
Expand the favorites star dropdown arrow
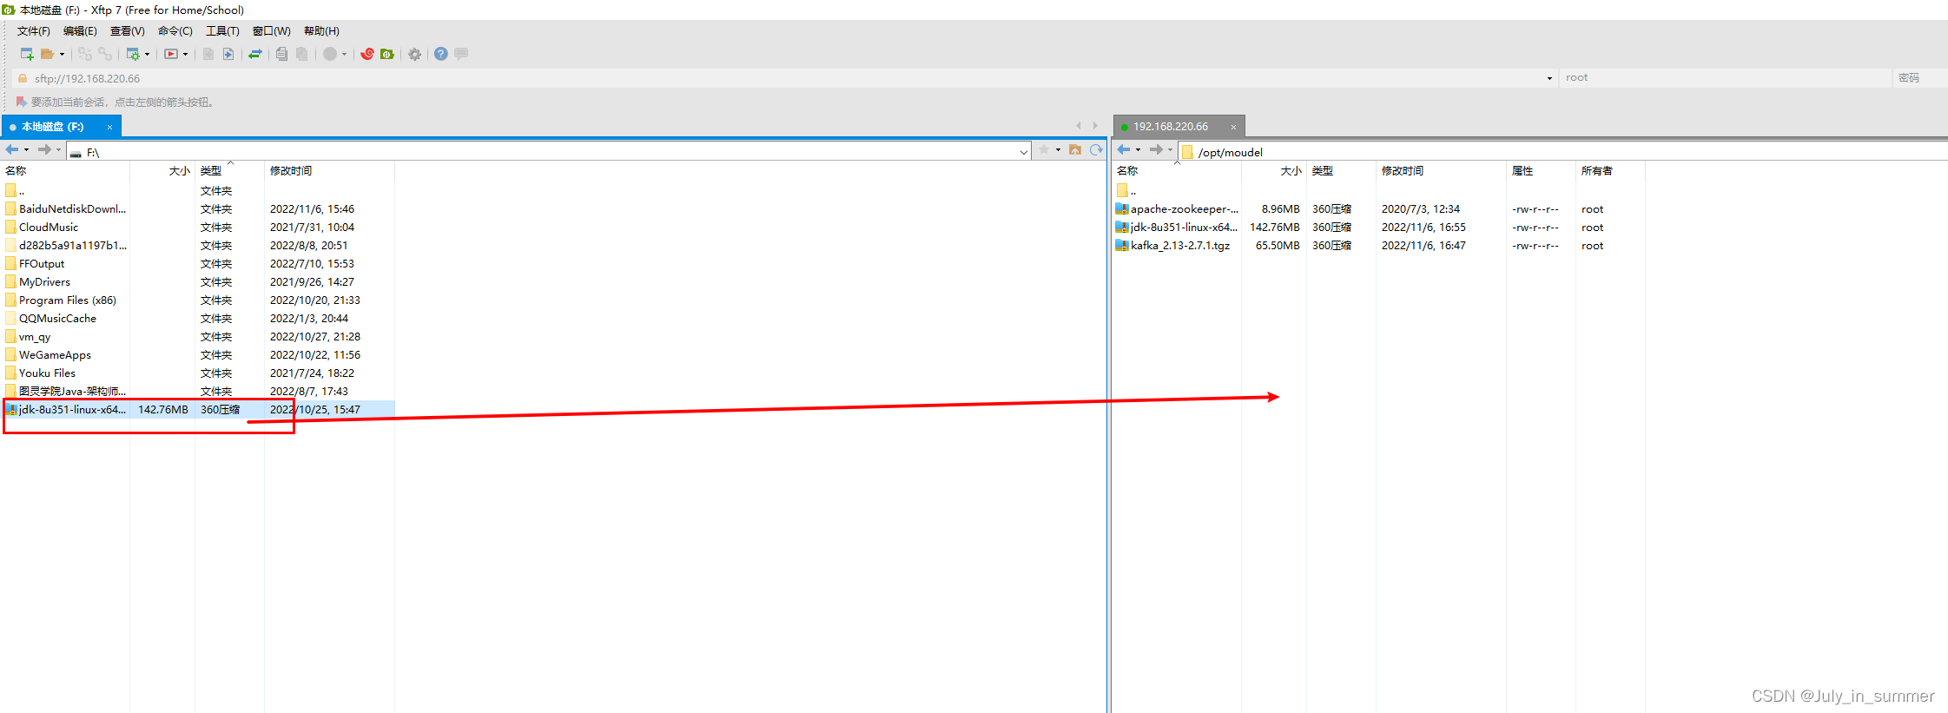(1058, 149)
